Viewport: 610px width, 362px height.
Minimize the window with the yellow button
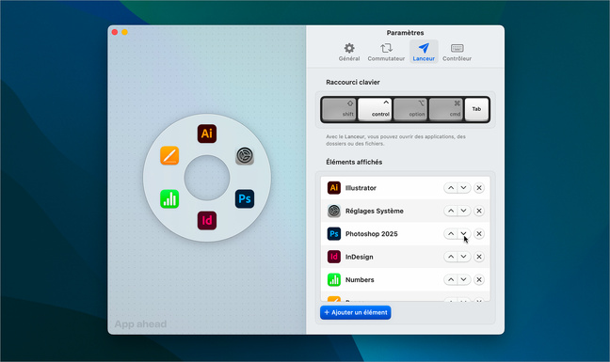click(x=124, y=32)
